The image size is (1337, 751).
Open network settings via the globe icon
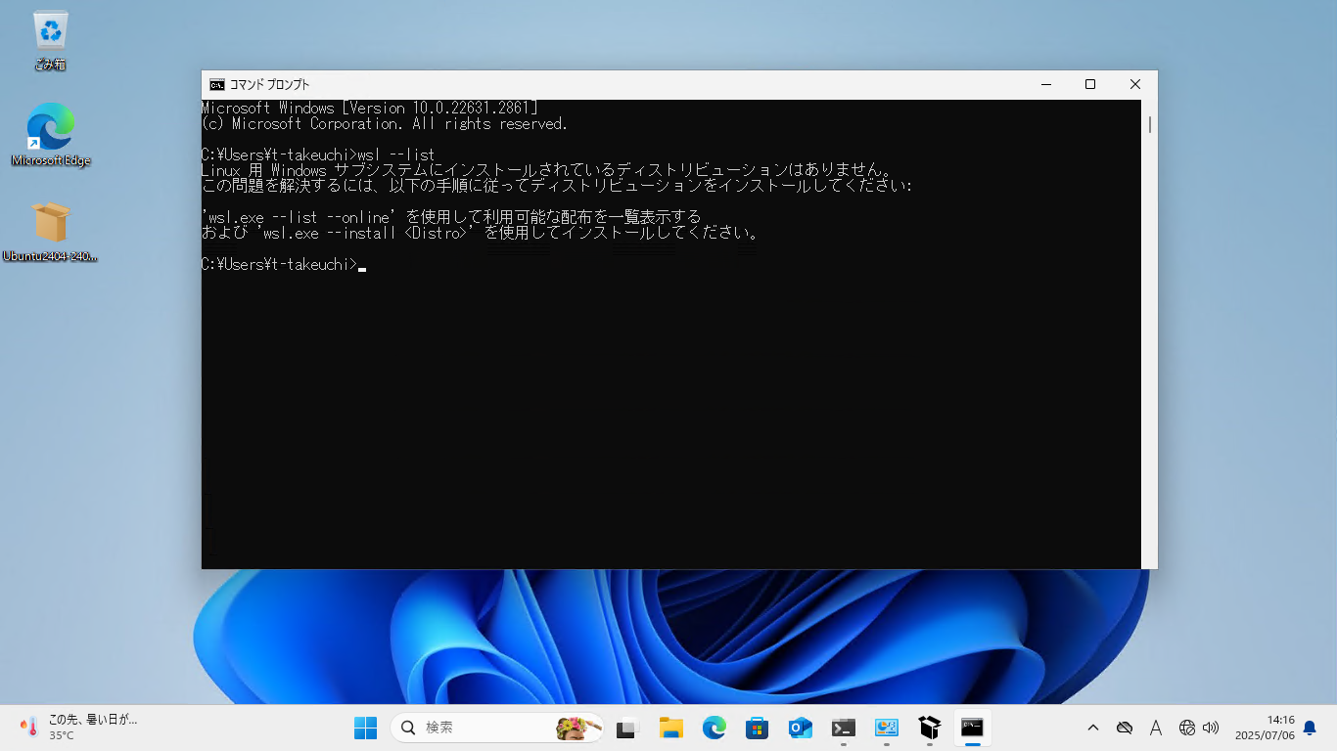click(1187, 728)
